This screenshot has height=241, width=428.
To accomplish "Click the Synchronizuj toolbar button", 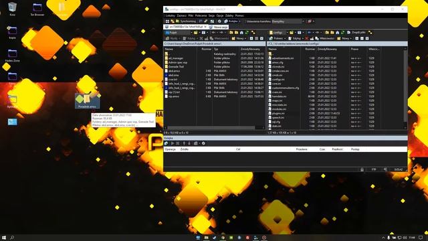I will tap(186, 21).
